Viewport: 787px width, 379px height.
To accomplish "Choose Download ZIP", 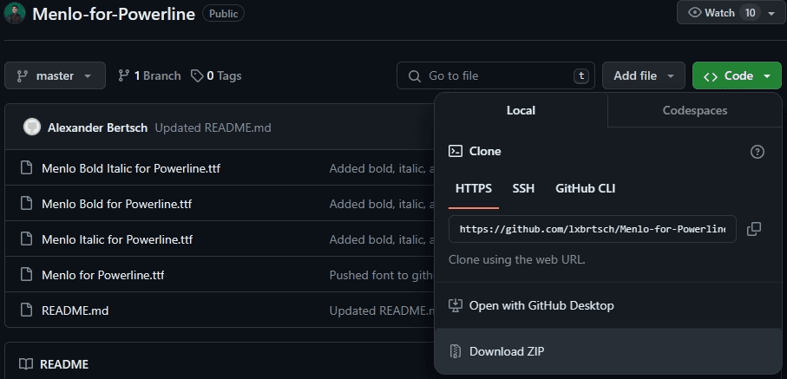I will 607,351.
